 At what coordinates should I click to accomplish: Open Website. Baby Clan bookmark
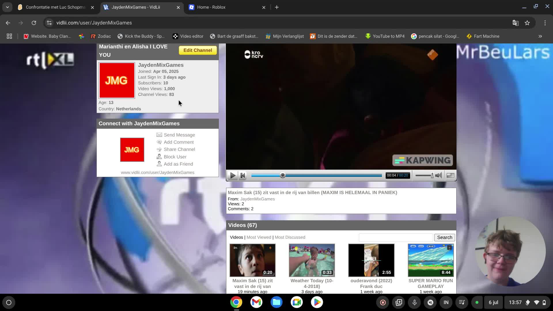(x=47, y=36)
